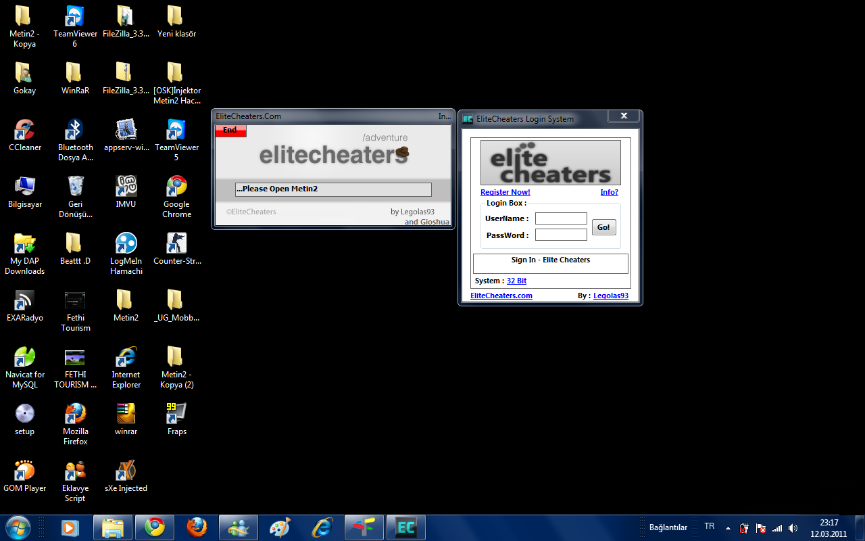Image resolution: width=865 pixels, height=541 pixels.
Task: Click the EC icon in login window title bar
Action: click(x=468, y=119)
